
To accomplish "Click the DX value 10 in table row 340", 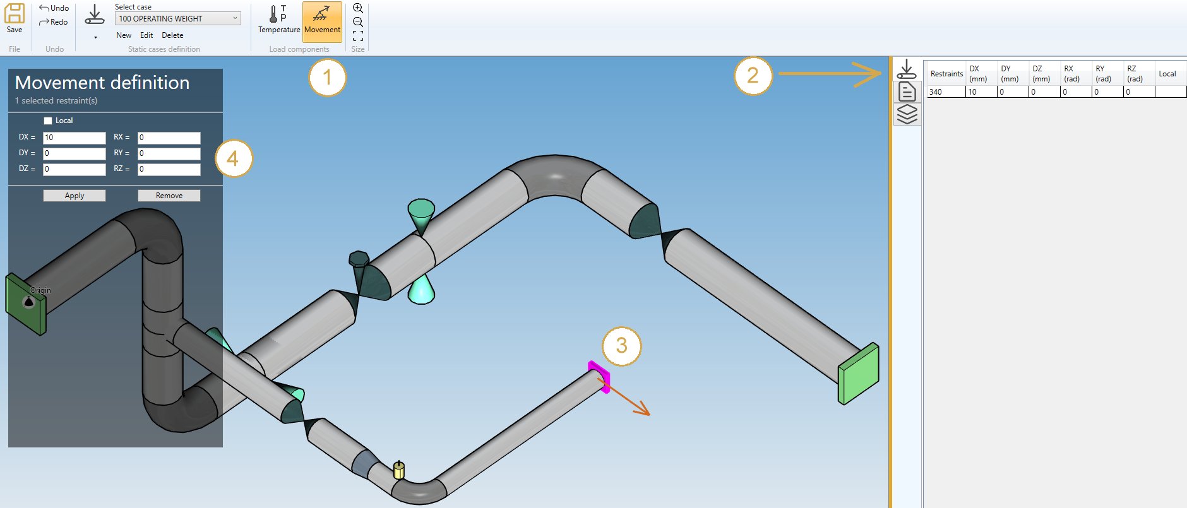I will tap(981, 92).
